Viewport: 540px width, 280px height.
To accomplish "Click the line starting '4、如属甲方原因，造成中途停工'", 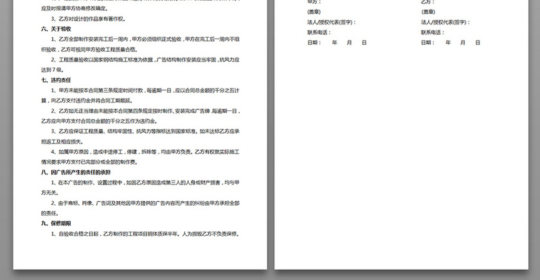I will [x=145, y=152].
